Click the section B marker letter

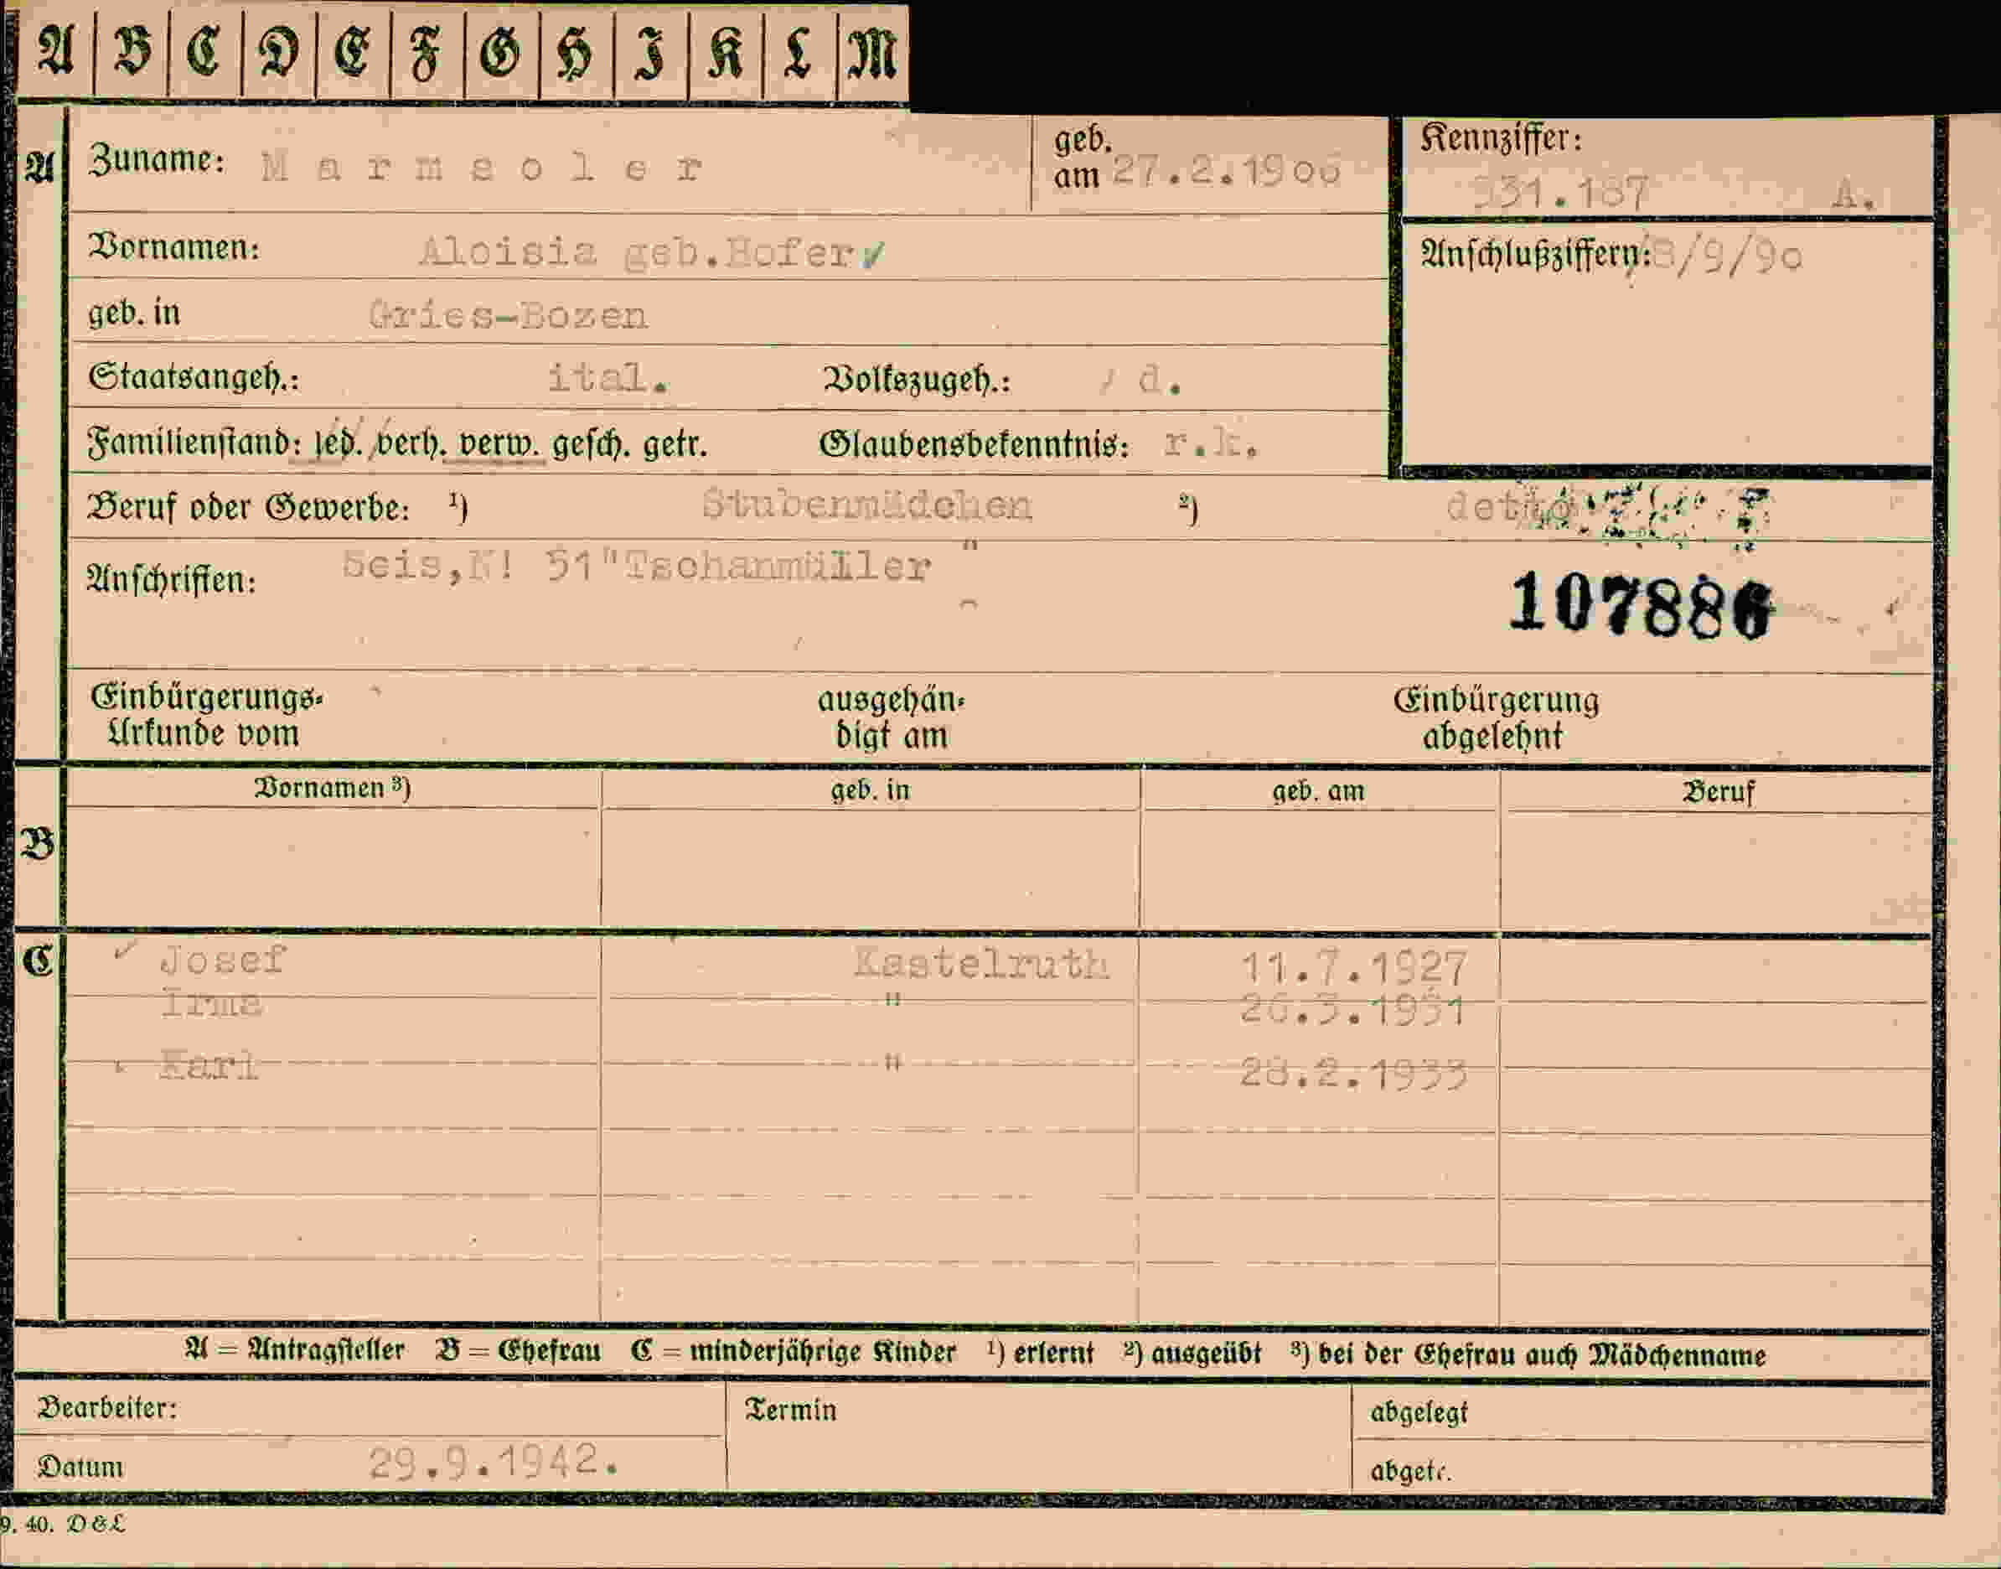(38, 844)
